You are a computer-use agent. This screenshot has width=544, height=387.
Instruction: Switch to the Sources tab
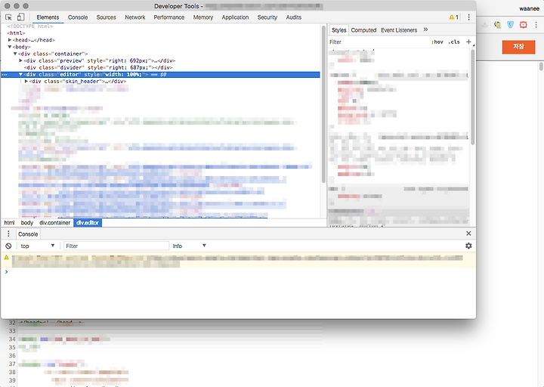pyautogui.click(x=107, y=17)
